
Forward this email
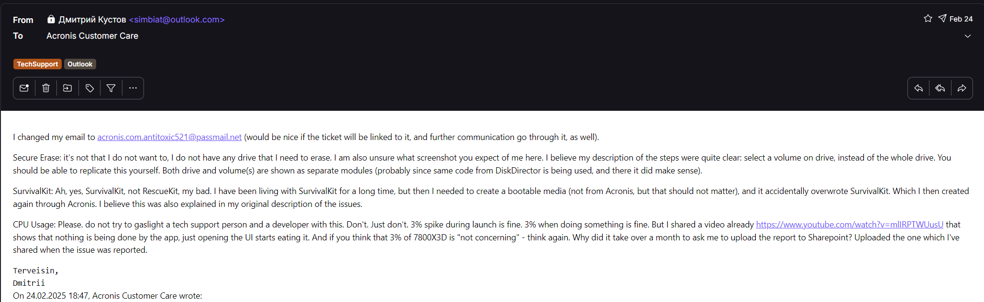tap(962, 88)
